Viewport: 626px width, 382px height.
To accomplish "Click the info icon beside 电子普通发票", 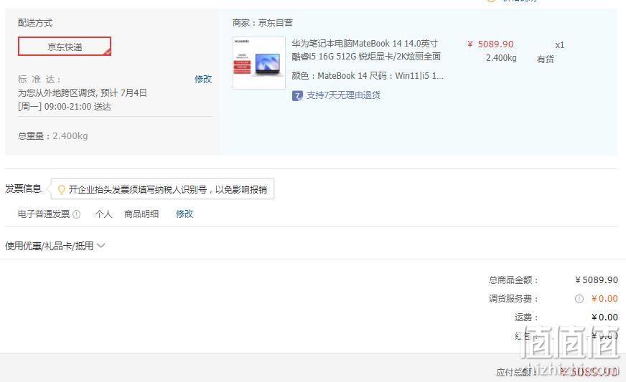I will pyautogui.click(x=77, y=214).
